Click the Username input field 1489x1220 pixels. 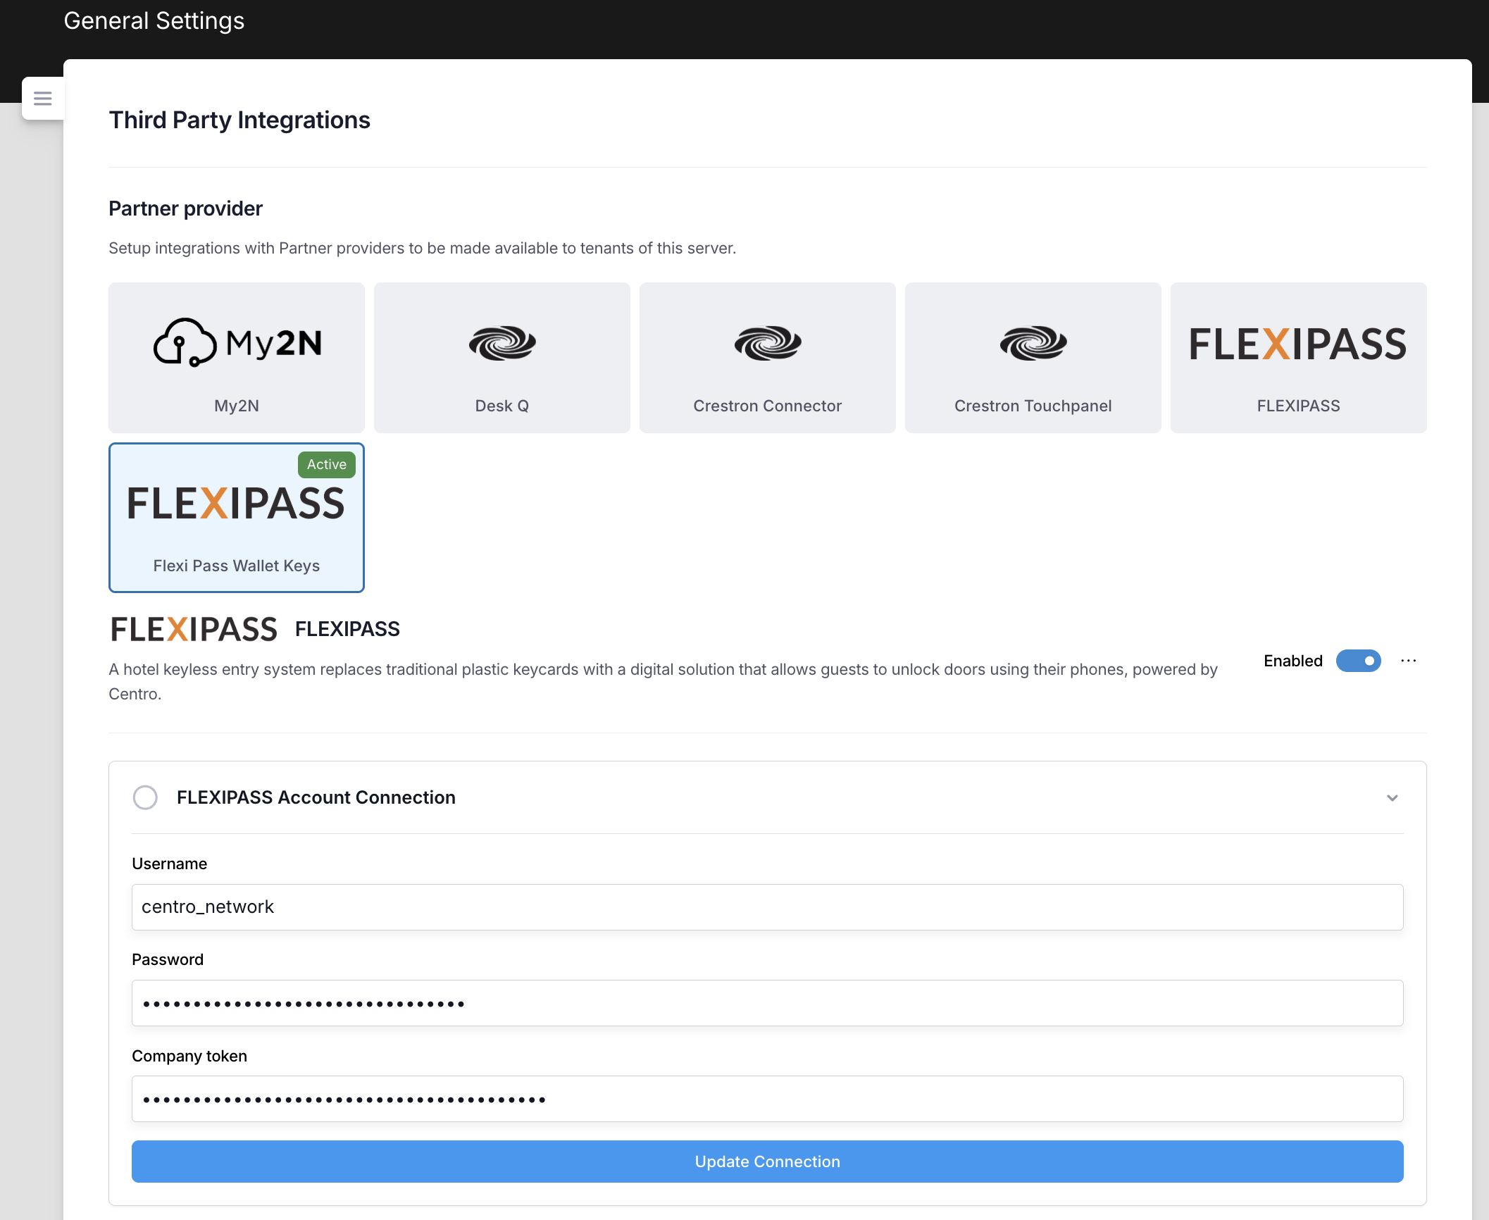pyautogui.click(x=768, y=907)
